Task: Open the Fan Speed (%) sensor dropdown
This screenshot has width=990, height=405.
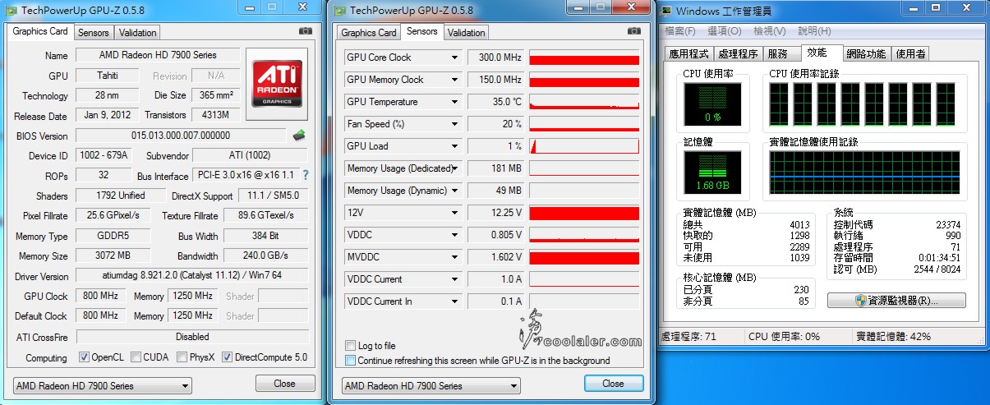Action: (x=454, y=124)
